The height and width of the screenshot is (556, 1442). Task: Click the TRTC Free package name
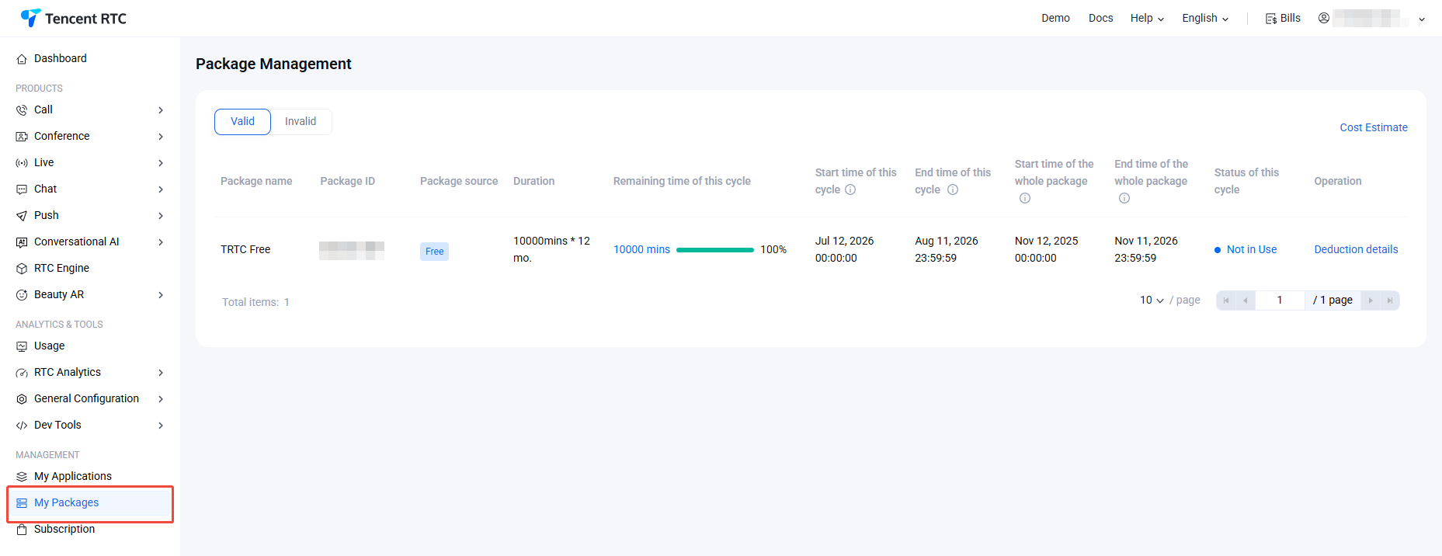[x=245, y=249]
